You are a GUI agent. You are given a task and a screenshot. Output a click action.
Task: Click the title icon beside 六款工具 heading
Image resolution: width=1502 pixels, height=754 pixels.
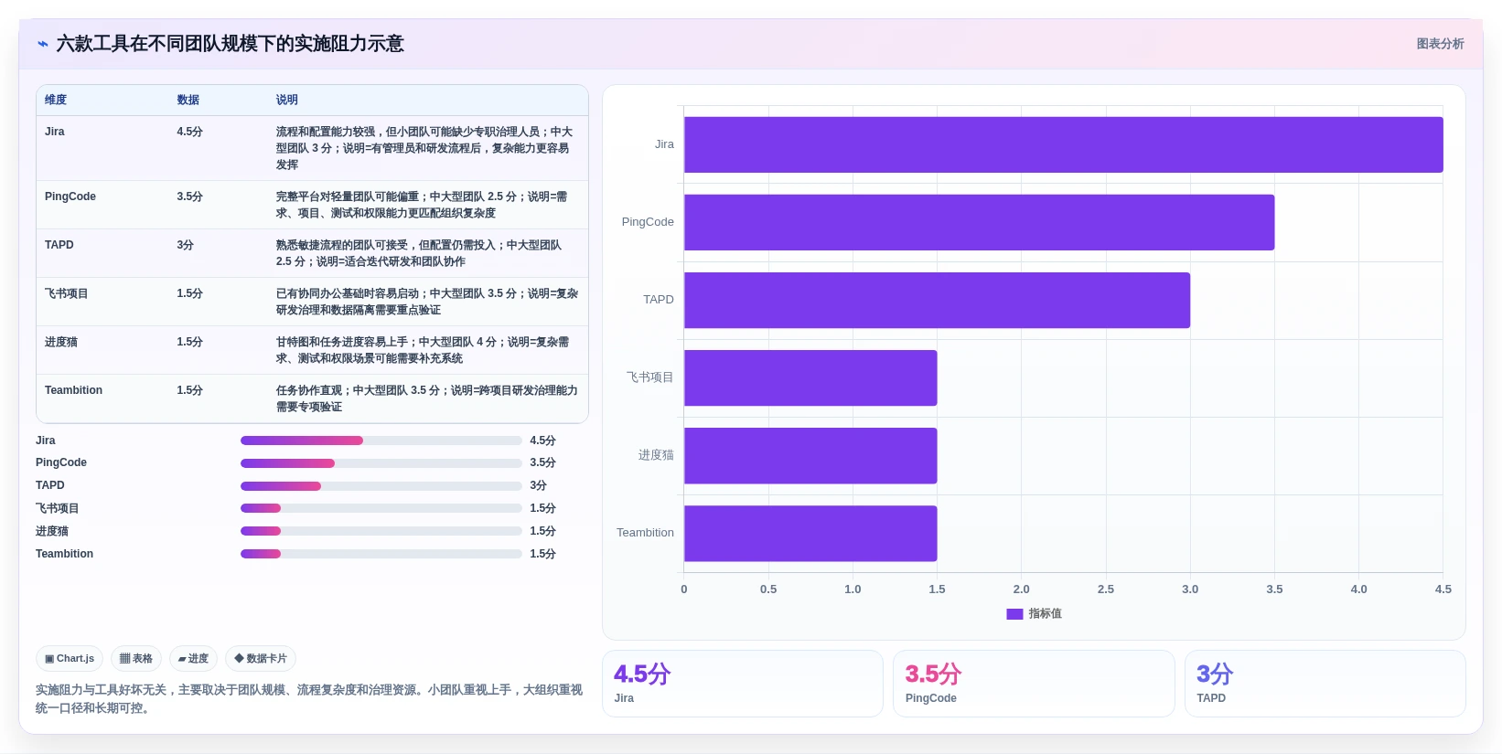(x=43, y=44)
